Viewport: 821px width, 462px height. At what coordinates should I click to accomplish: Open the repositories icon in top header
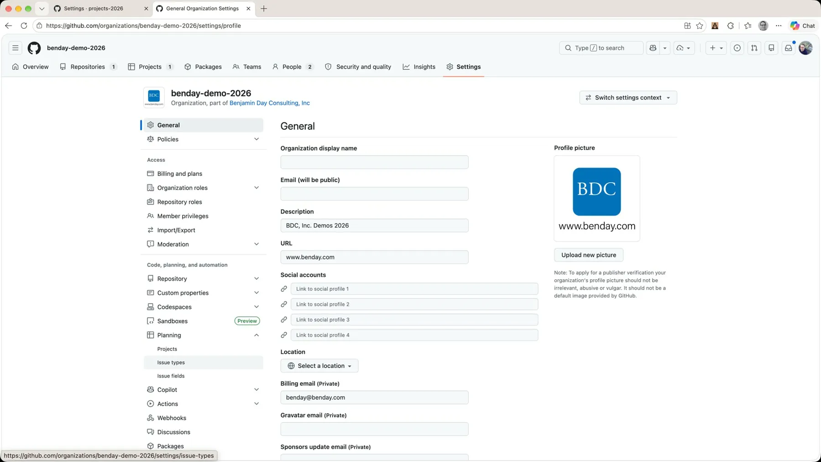[771, 48]
